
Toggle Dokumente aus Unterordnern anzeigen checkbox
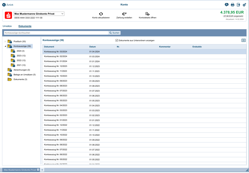(x=117, y=40)
